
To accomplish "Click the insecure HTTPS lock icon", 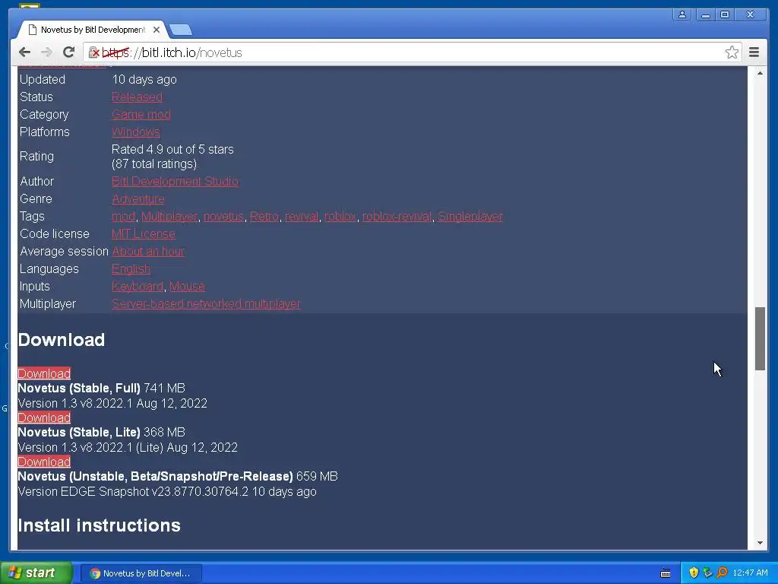I will (x=93, y=52).
